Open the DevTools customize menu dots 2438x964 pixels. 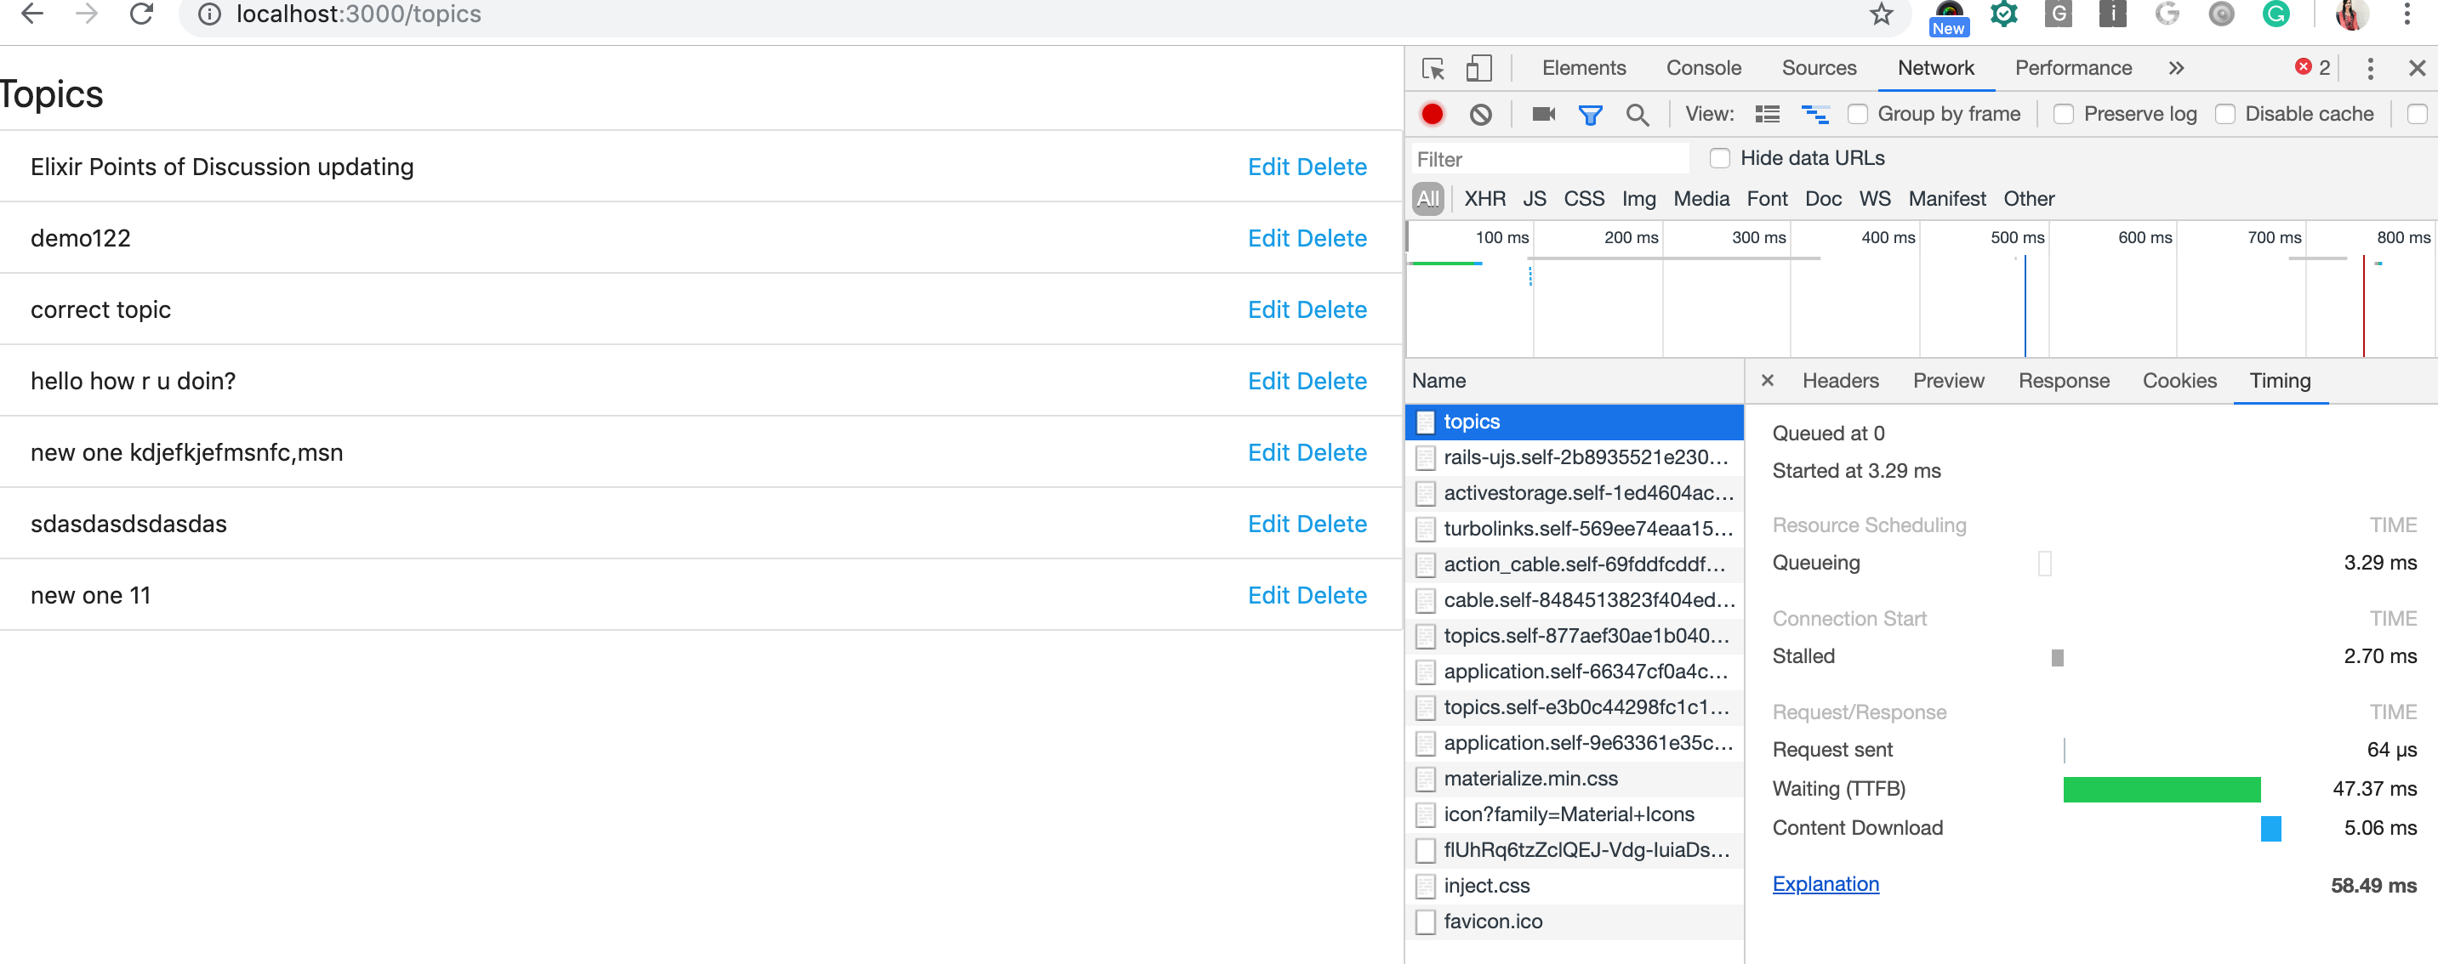2369,68
